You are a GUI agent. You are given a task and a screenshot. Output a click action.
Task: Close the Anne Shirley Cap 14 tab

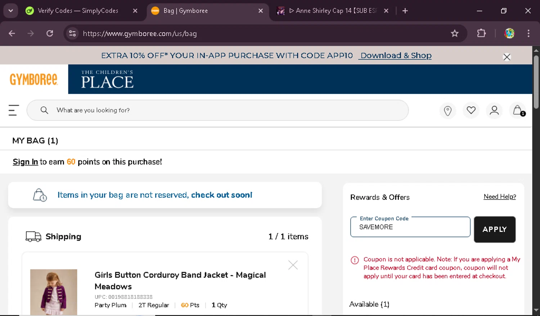[386, 11]
